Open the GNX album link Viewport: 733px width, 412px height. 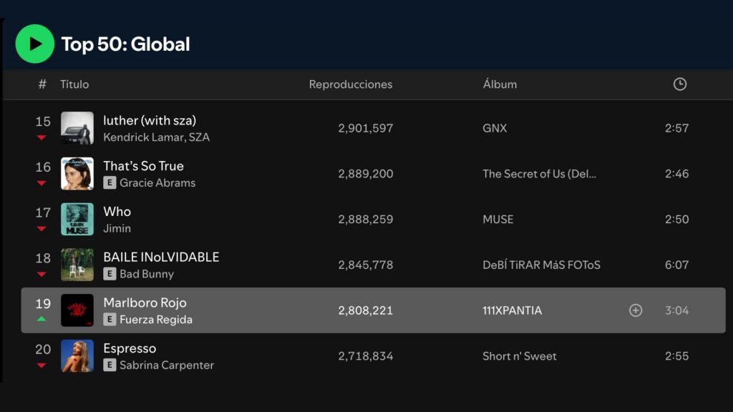(495, 129)
